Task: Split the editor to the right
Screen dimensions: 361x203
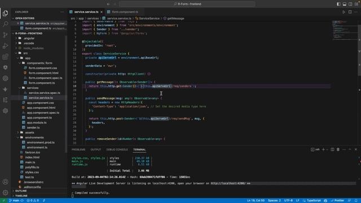Action: [350, 12]
